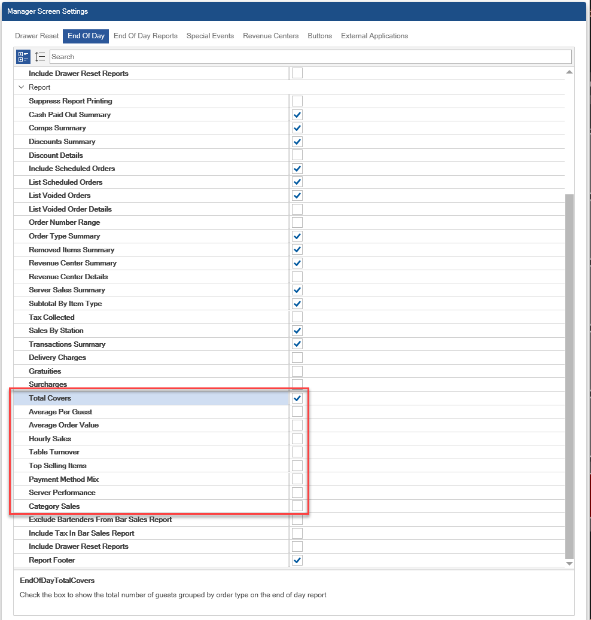Enable Average Per Guest checkbox
591x620 pixels.
[x=297, y=412]
